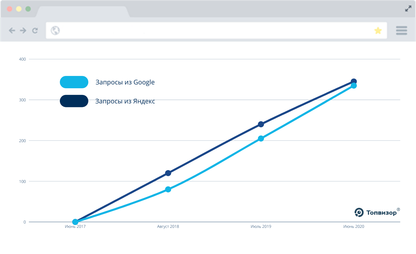
Task: Click the globe icon in the address bar
Action: click(55, 31)
